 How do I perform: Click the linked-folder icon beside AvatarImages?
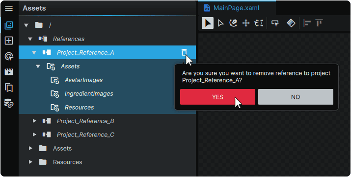pos(55,80)
